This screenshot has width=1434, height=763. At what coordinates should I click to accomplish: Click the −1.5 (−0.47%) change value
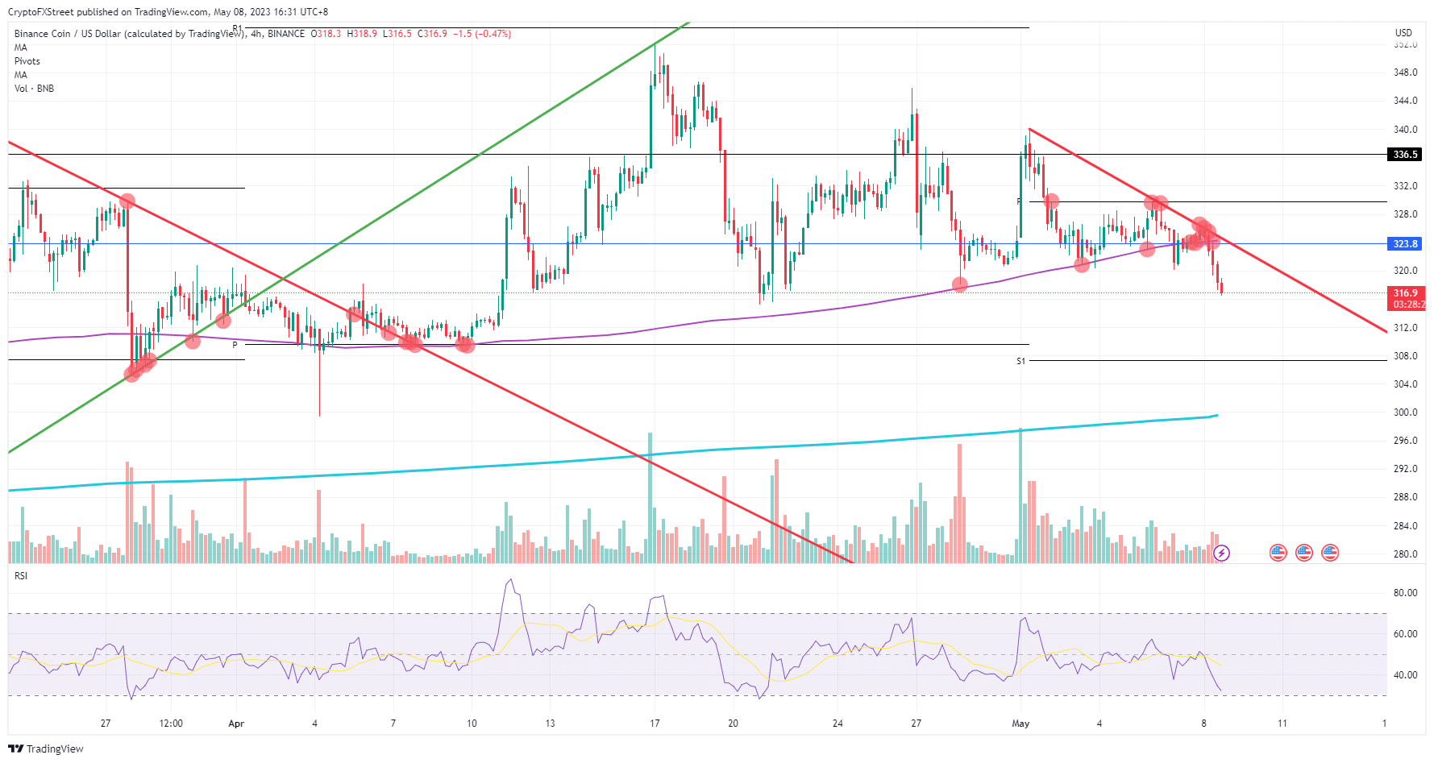[x=482, y=34]
